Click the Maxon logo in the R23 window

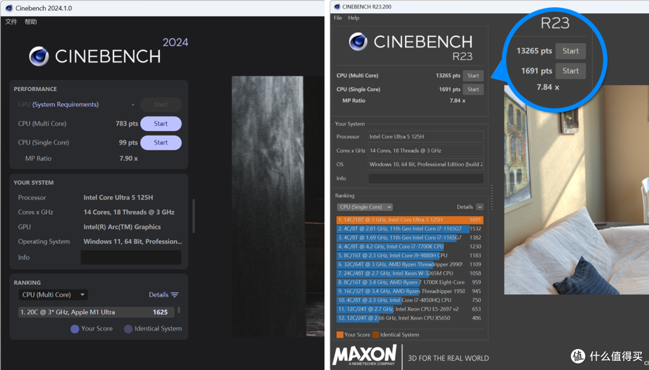tap(364, 356)
